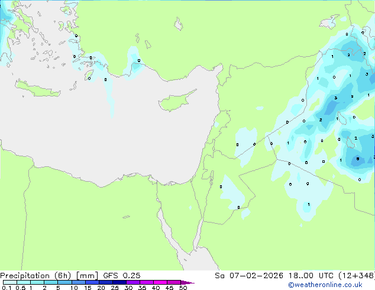Click the legend label '45'
Image resolution: width=375 pixels, height=290 pixels.
[x=169, y=288]
